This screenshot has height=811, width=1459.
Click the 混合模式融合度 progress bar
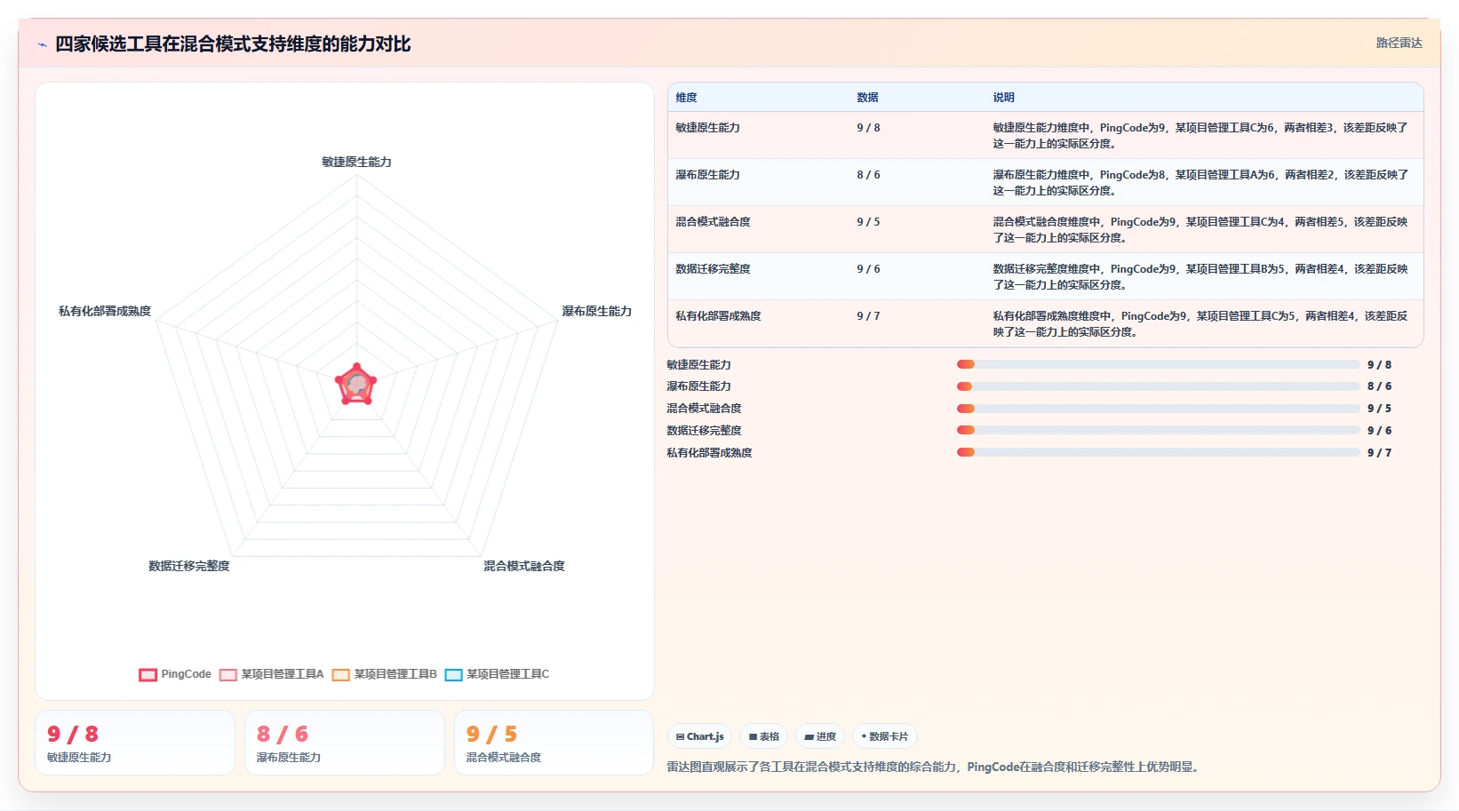point(1158,409)
